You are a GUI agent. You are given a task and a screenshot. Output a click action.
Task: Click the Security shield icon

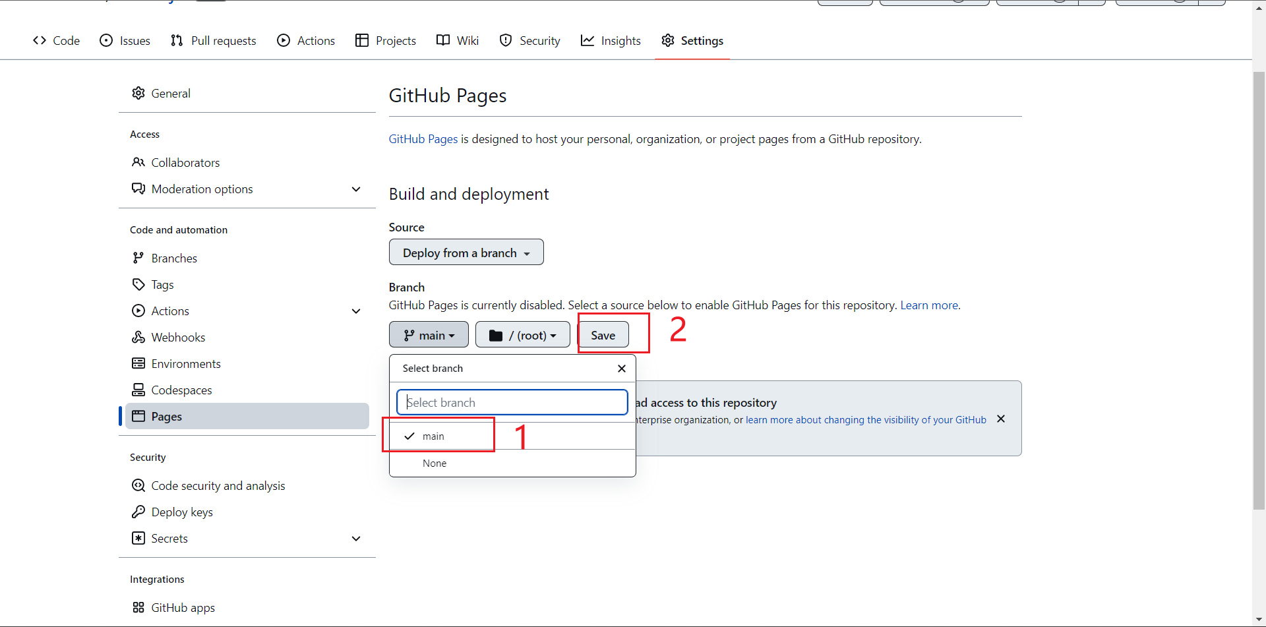click(x=506, y=41)
